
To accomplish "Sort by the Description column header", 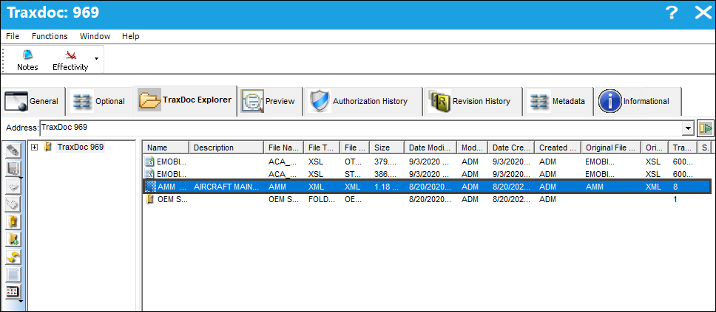I will tap(226, 148).
